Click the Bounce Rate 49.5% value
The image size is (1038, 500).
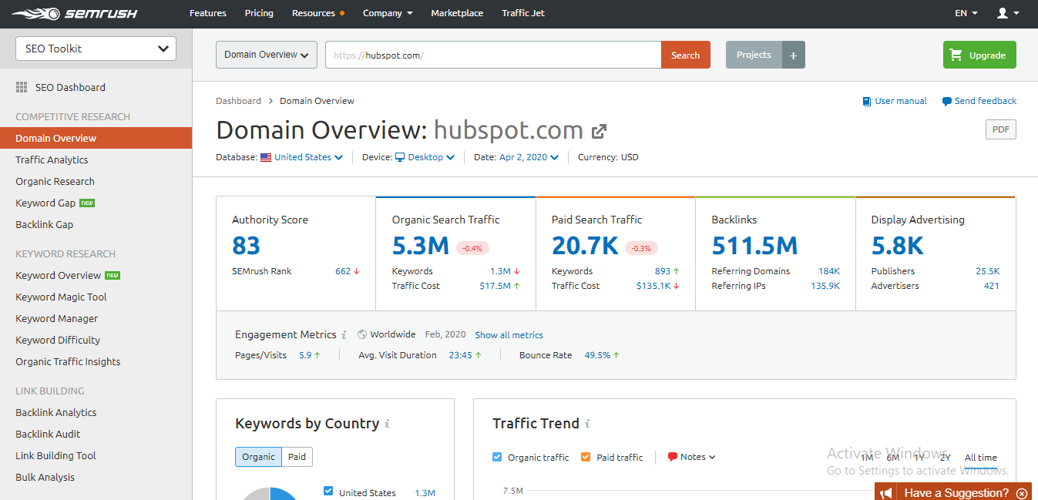[x=597, y=355]
